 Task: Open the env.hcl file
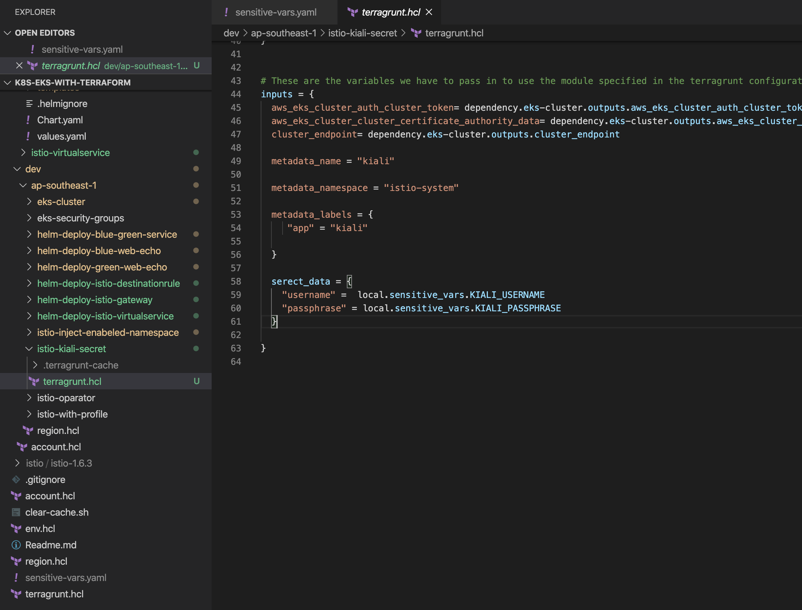[40, 529]
